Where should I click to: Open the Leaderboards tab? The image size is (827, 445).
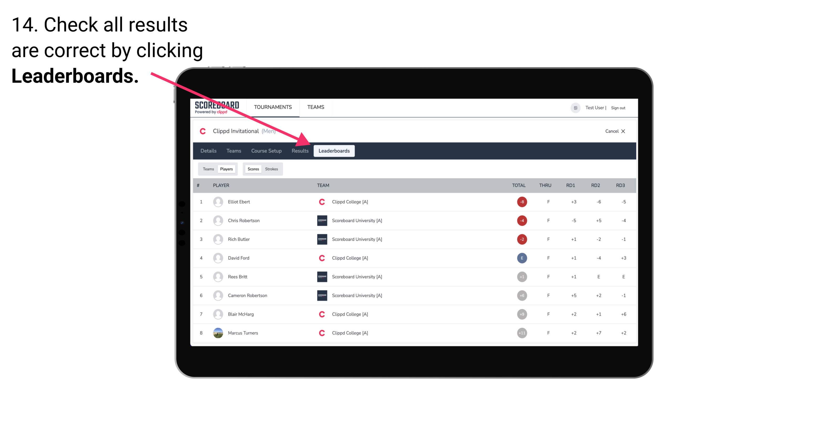pos(334,151)
